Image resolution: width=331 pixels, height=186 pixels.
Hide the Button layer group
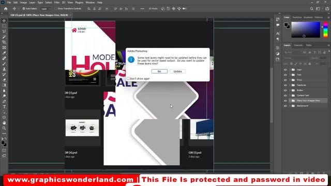[x=285, y=90]
